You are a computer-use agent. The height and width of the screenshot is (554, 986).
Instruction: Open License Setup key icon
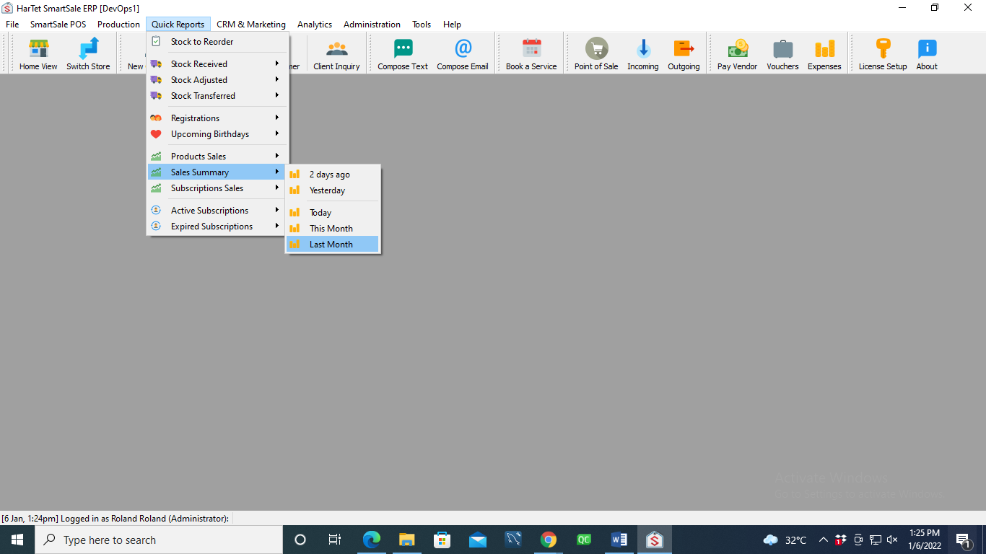click(882, 54)
